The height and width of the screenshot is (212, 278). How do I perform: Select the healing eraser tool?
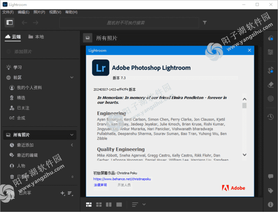(x=271, y=85)
